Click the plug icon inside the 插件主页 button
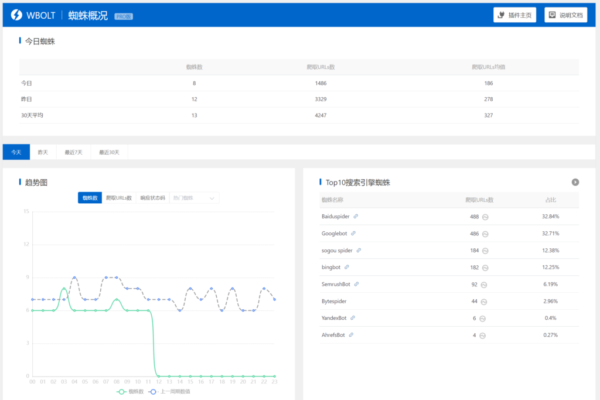Viewport: 600px width, 400px height. tap(501, 15)
